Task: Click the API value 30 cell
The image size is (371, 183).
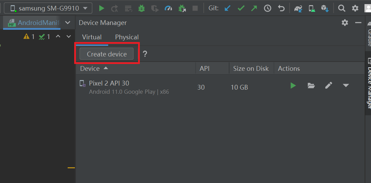Action: tap(201, 87)
